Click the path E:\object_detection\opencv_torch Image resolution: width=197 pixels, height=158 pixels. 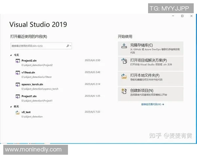[40, 89]
